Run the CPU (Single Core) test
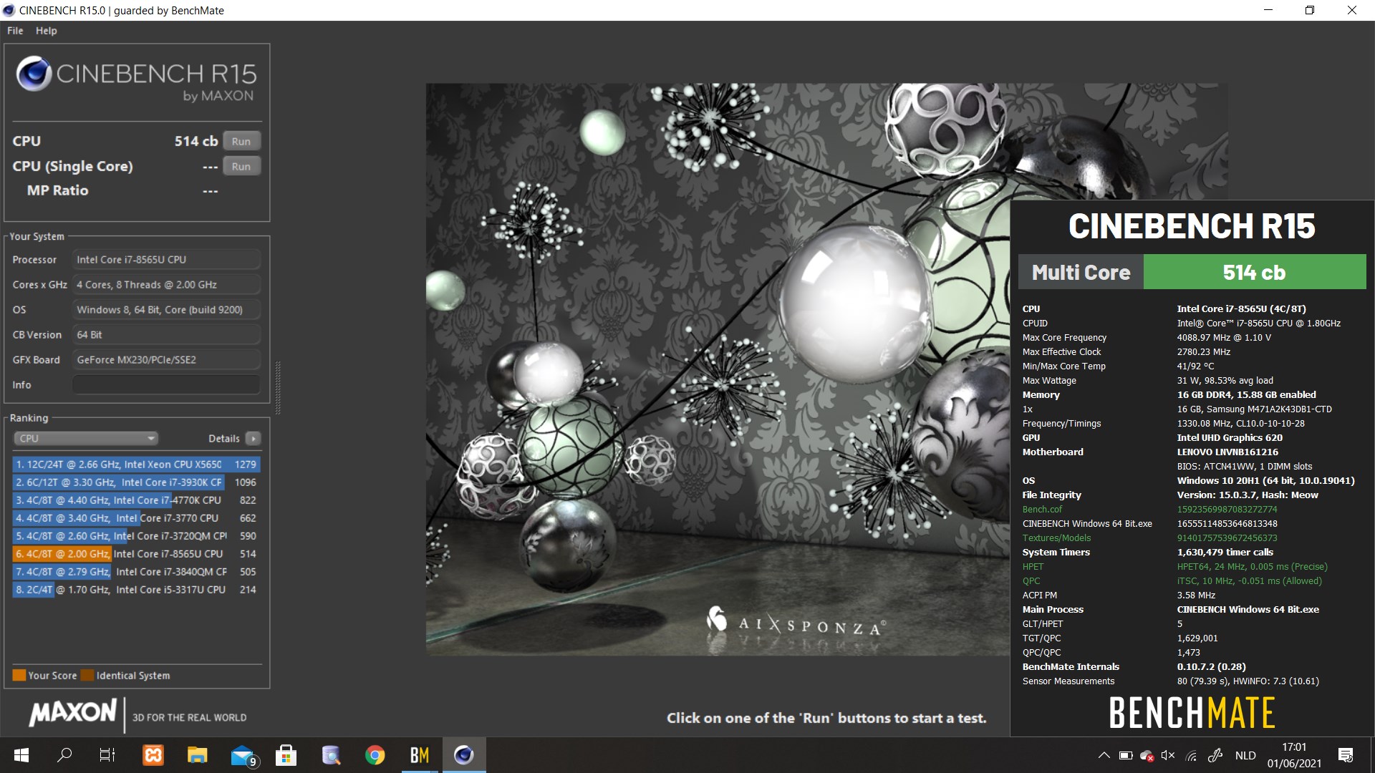 point(241,166)
